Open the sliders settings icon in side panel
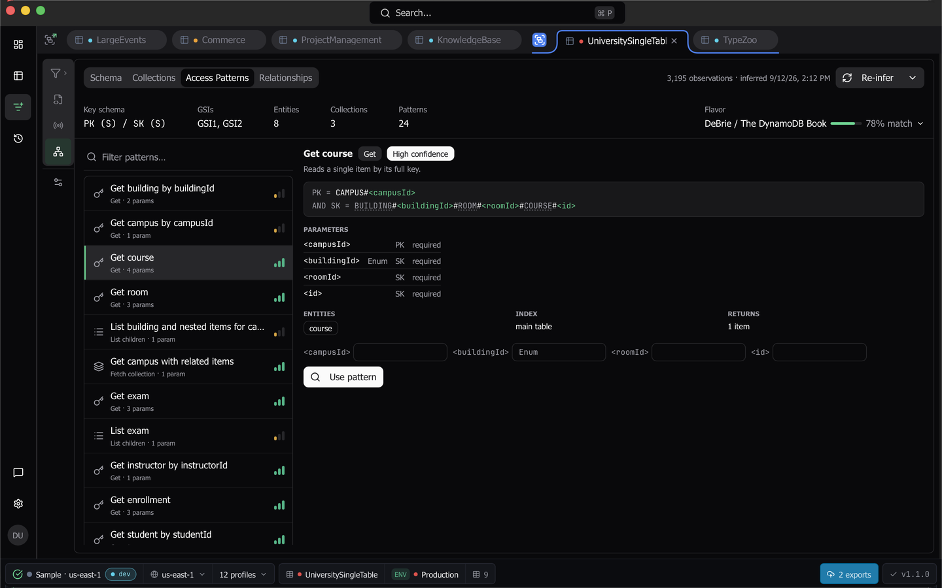Image resolution: width=942 pixels, height=588 pixels. [x=58, y=182]
